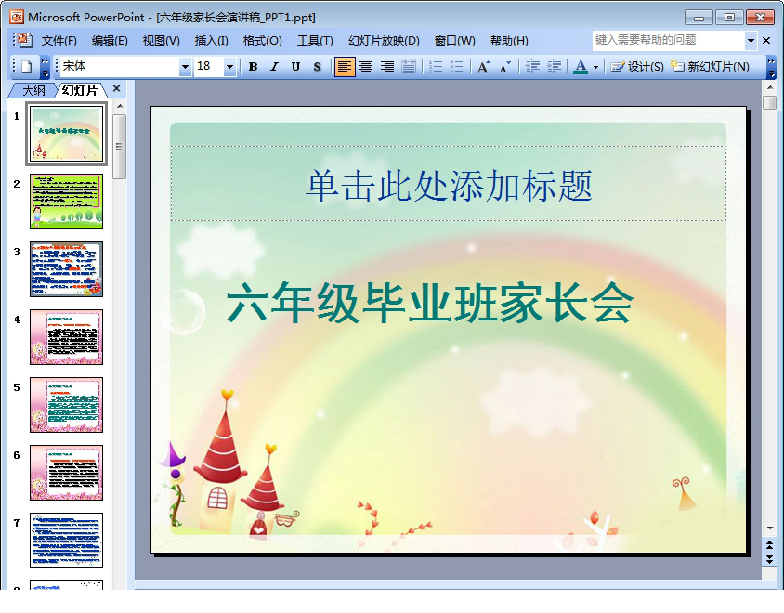Open the 帮助(H) menu
The height and width of the screenshot is (613, 784).
[x=509, y=41]
